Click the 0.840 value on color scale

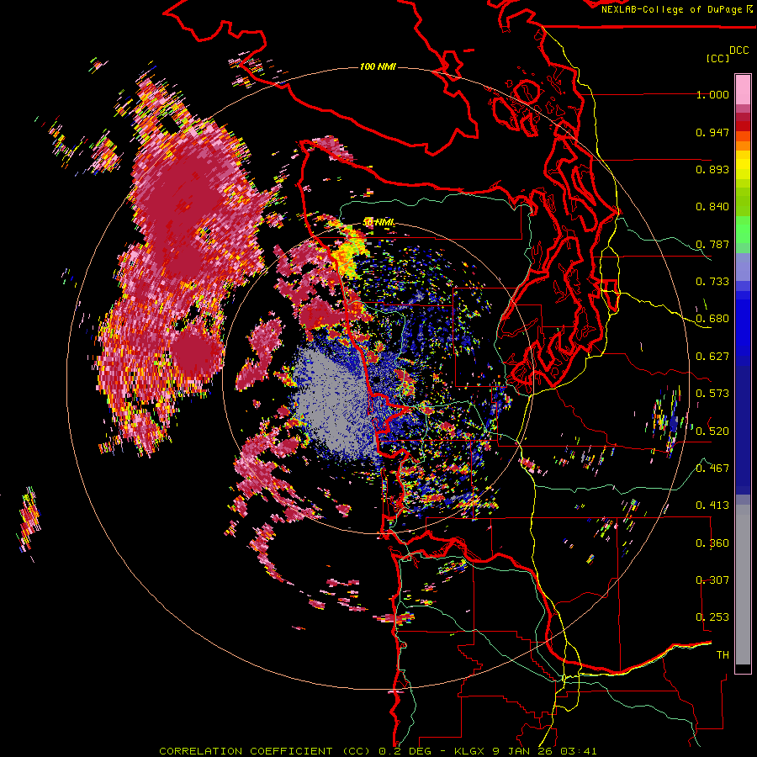pos(712,207)
